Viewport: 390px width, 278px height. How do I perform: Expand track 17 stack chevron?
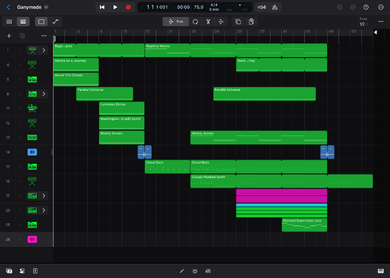point(44,195)
